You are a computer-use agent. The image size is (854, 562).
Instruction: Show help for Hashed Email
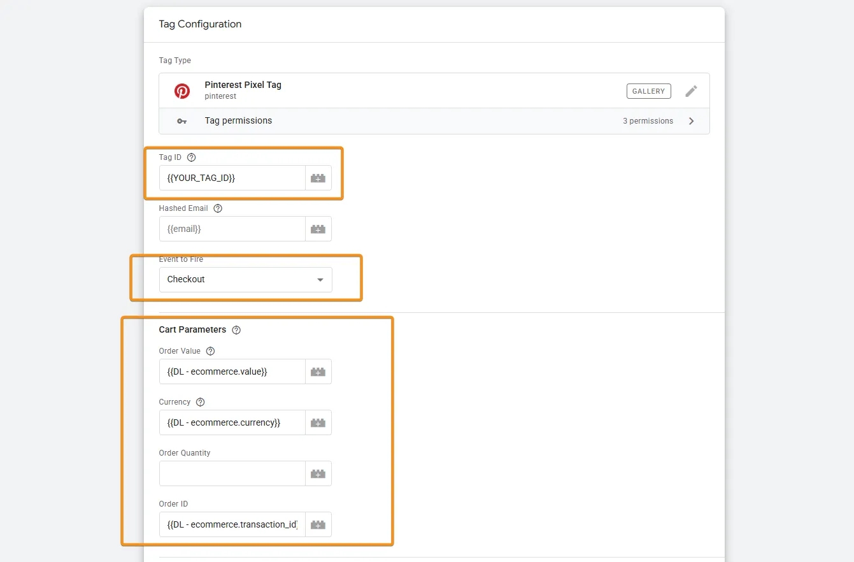[x=218, y=208]
